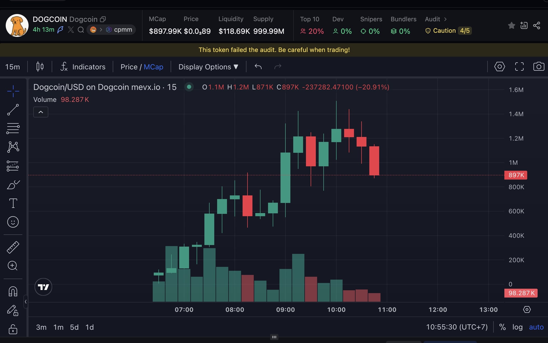Select the 5d date range
The height and width of the screenshot is (343, 548).
coord(74,327)
